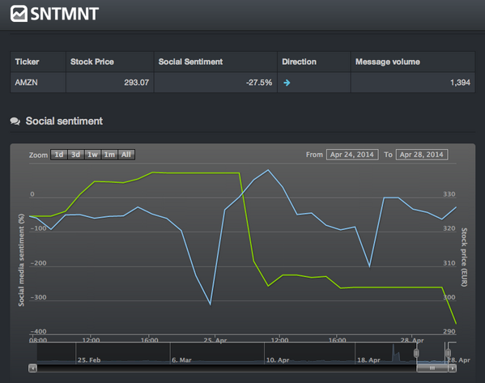Click the SNTMNT logo icon

[19, 14]
